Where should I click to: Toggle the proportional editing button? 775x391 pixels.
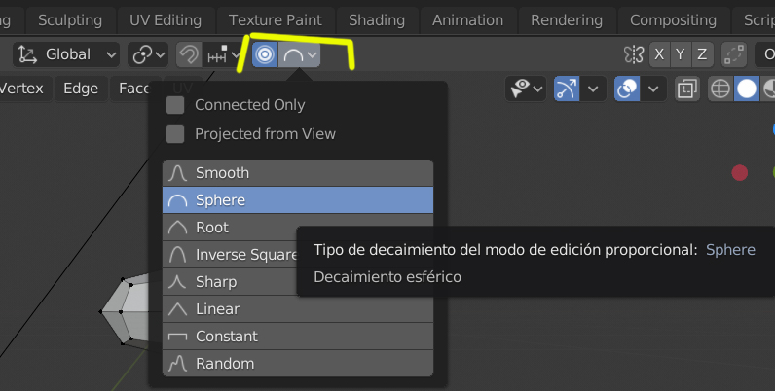click(x=264, y=55)
